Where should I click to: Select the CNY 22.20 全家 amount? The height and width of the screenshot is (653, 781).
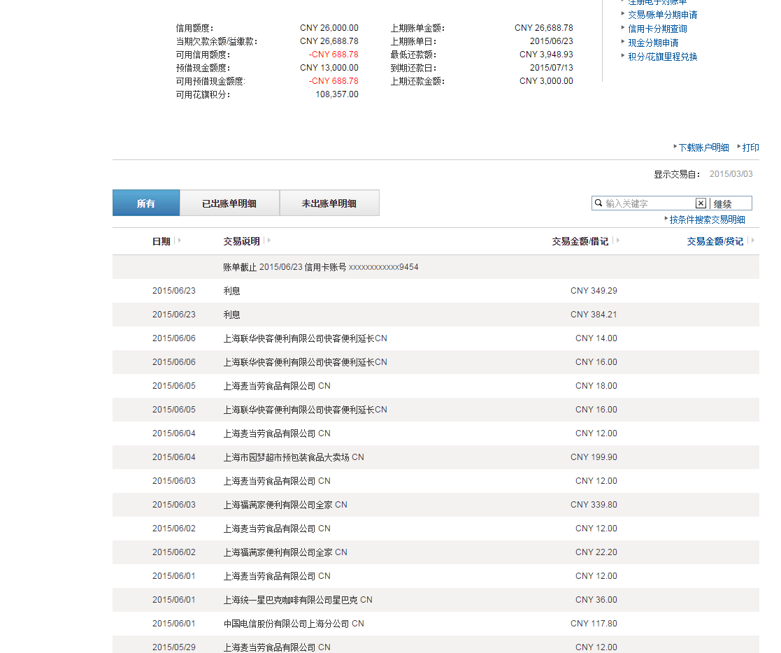click(596, 552)
